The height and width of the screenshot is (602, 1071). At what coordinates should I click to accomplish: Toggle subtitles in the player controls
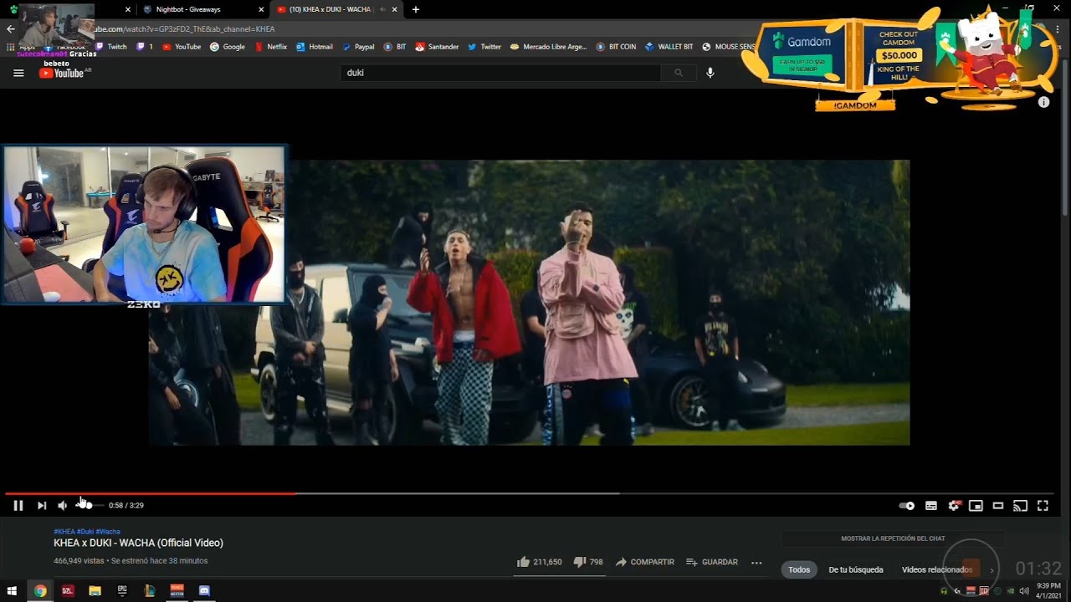(x=930, y=505)
